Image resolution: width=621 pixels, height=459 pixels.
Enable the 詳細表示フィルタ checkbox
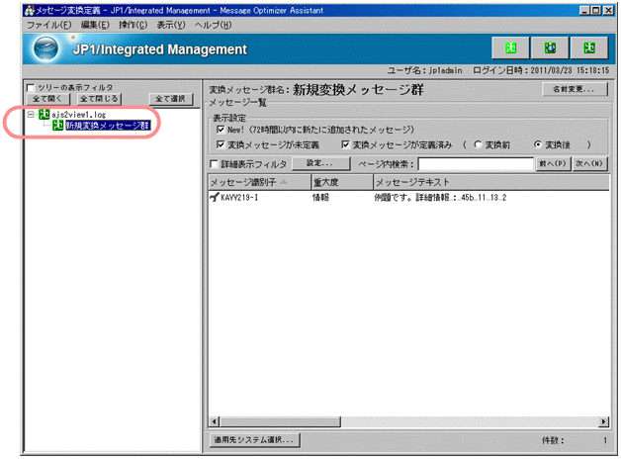tap(215, 163)
